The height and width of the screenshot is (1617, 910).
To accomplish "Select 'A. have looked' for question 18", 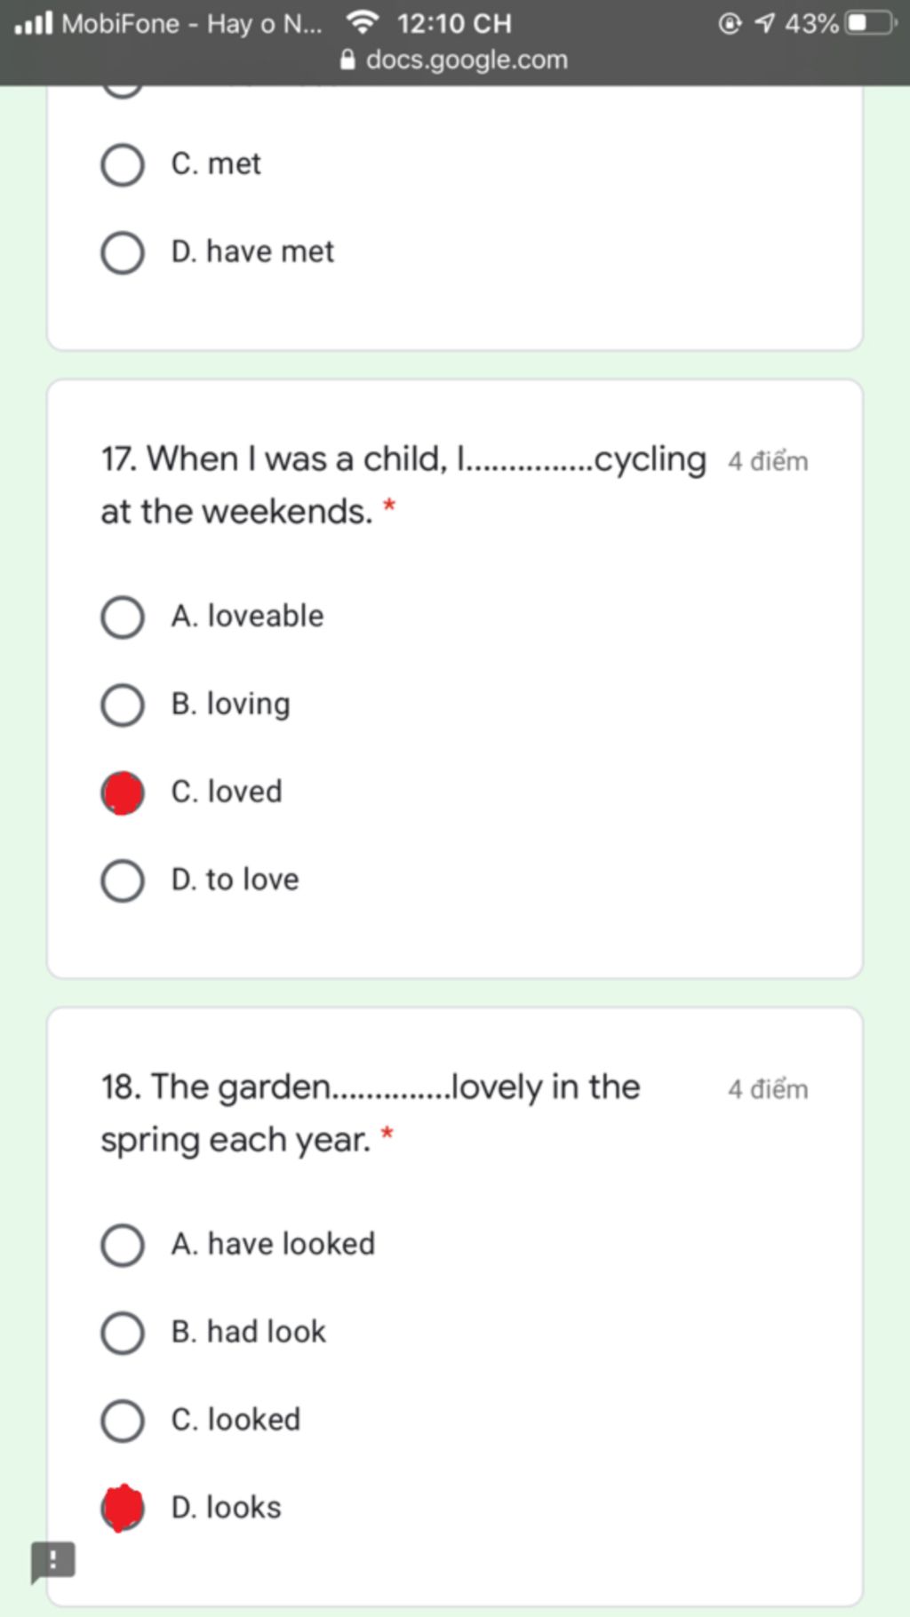I will pos(123,1245).
